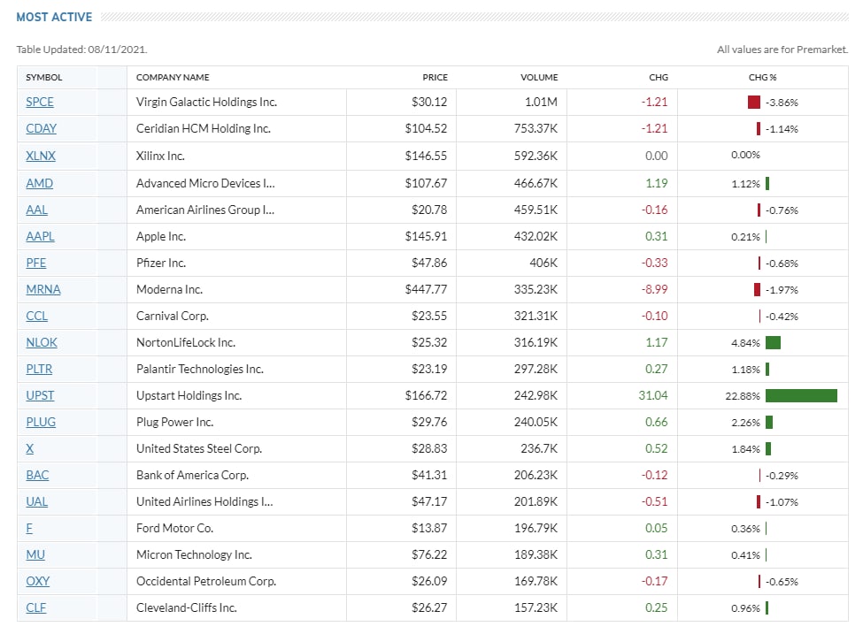863x634 pixels.
Task: Open the X ticker link
Action: [30, 448]
